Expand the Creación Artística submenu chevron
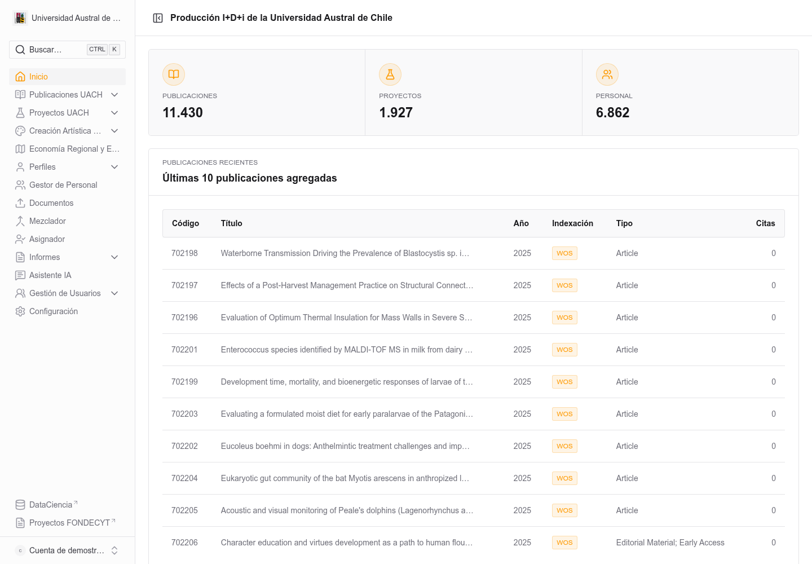Viewport: 812px width, 564px height. 114,131
